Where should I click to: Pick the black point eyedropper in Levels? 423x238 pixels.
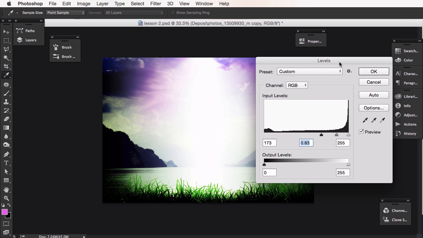tap(365, 120)
